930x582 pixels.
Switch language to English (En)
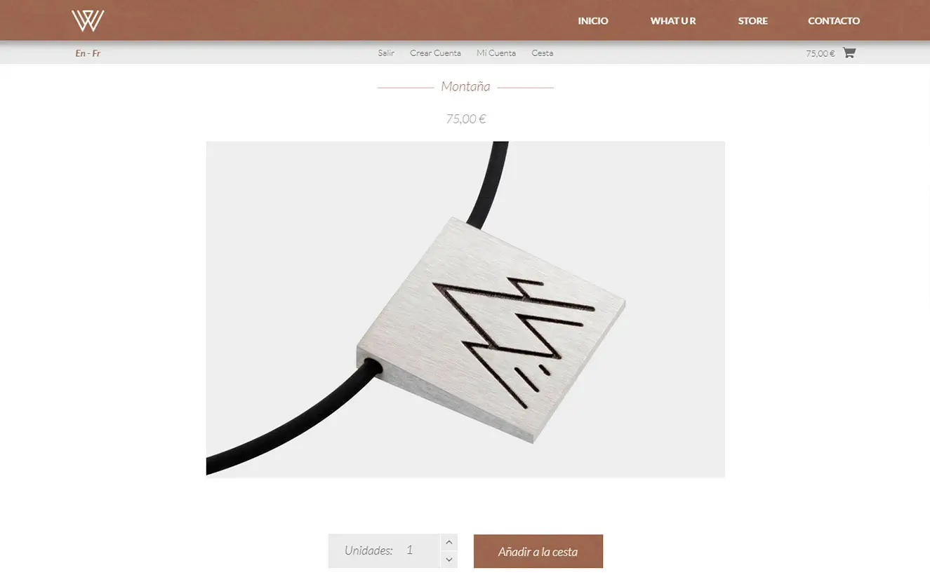(x=80, y=53)
